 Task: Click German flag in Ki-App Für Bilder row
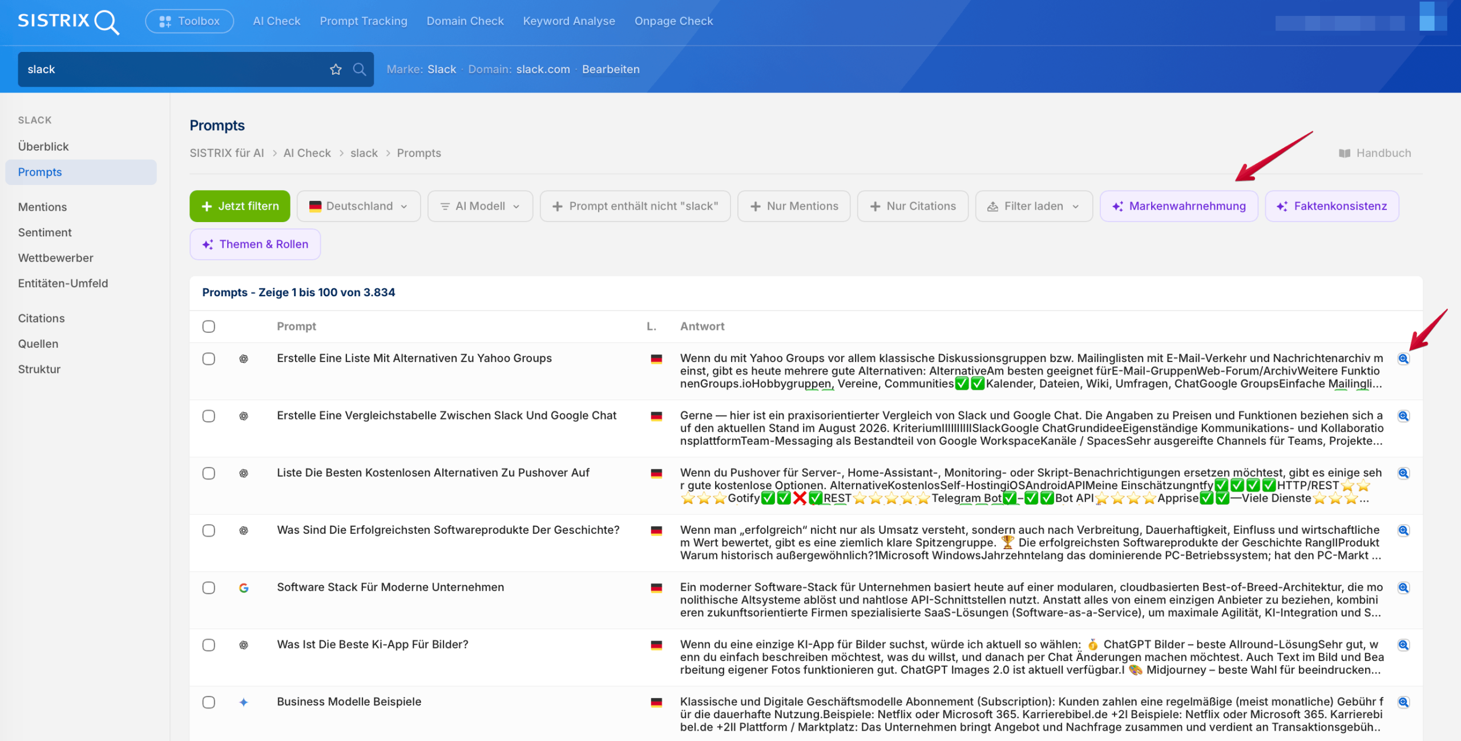(656, 645)
